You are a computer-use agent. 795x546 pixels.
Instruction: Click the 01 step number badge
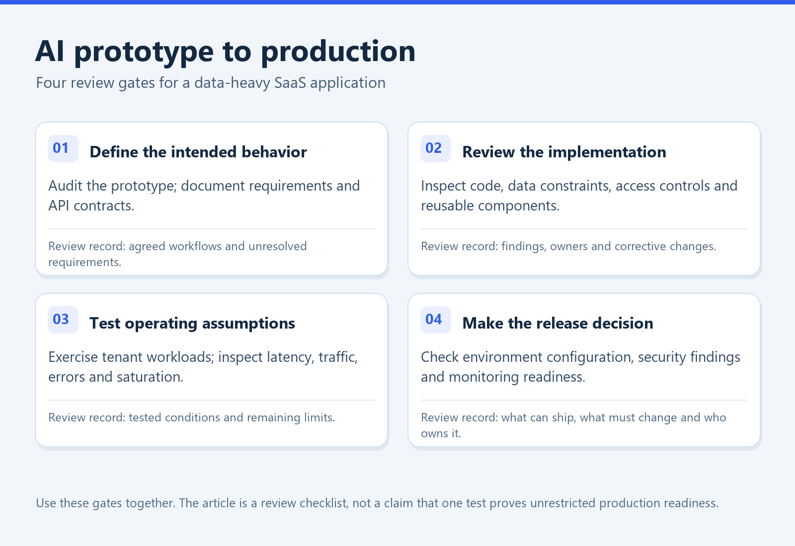(63, 148)
